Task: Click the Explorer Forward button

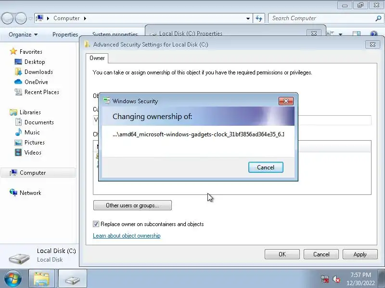Action: click(x=21, y=18)
